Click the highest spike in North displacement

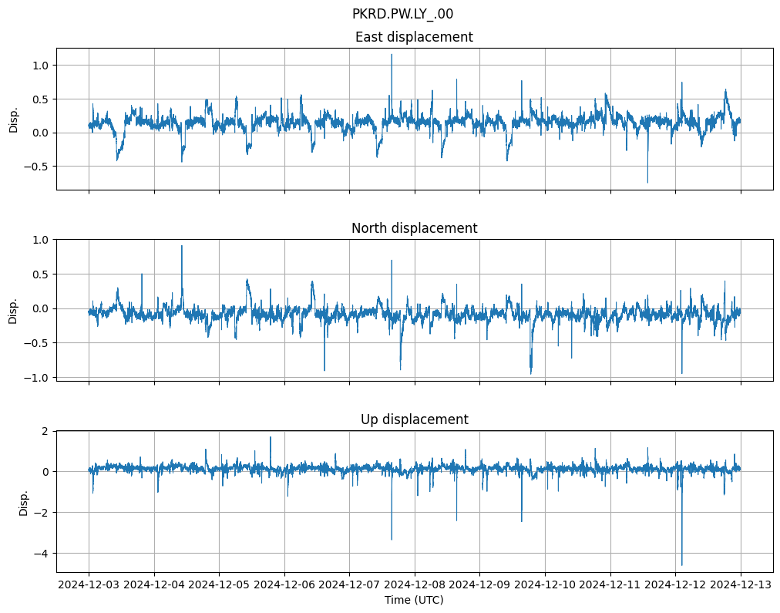coord(182,246)
